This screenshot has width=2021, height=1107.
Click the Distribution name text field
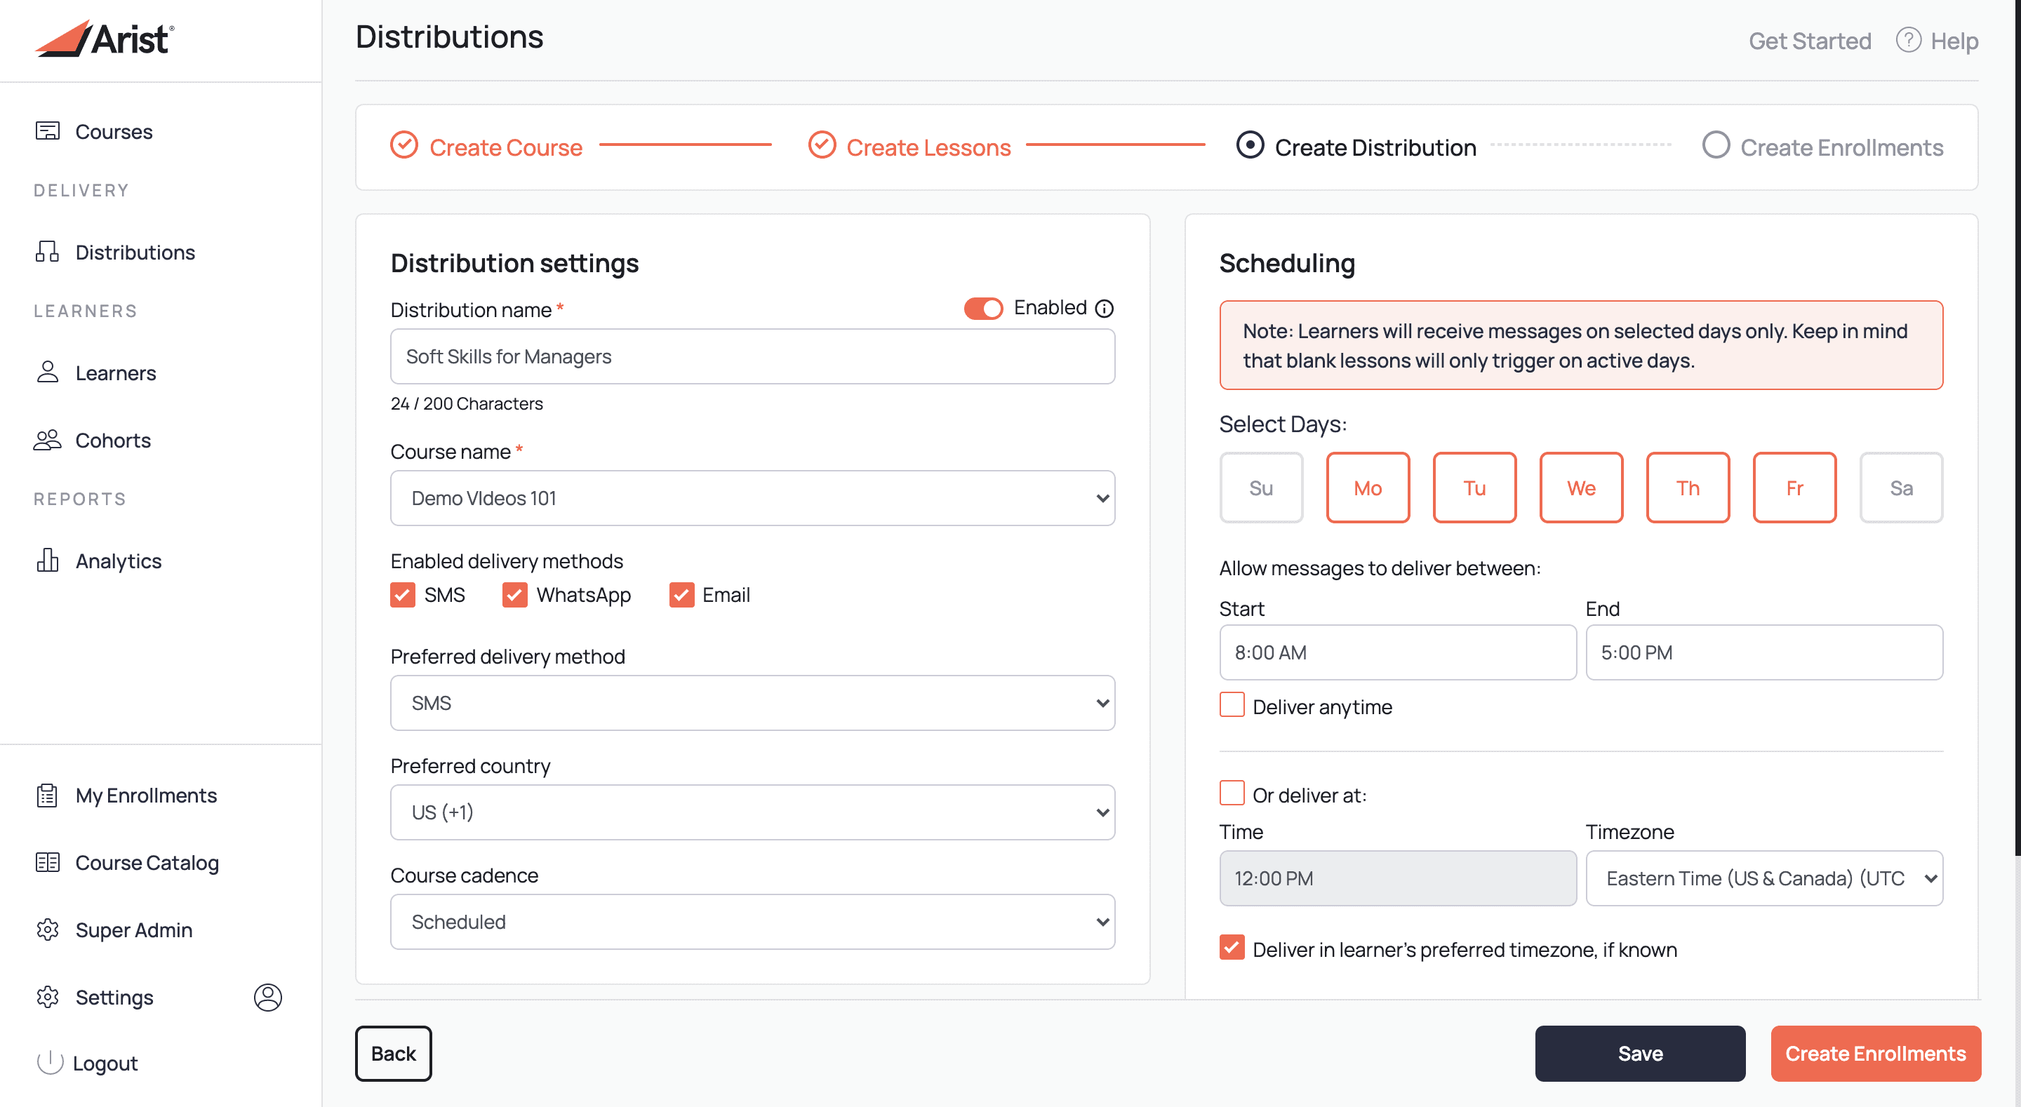coord(752,356)
